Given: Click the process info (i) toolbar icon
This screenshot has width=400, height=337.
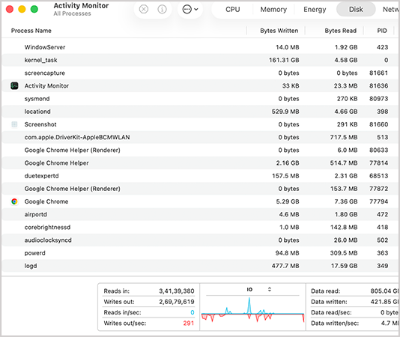Looking at the screenshot, I should [162, 10].
